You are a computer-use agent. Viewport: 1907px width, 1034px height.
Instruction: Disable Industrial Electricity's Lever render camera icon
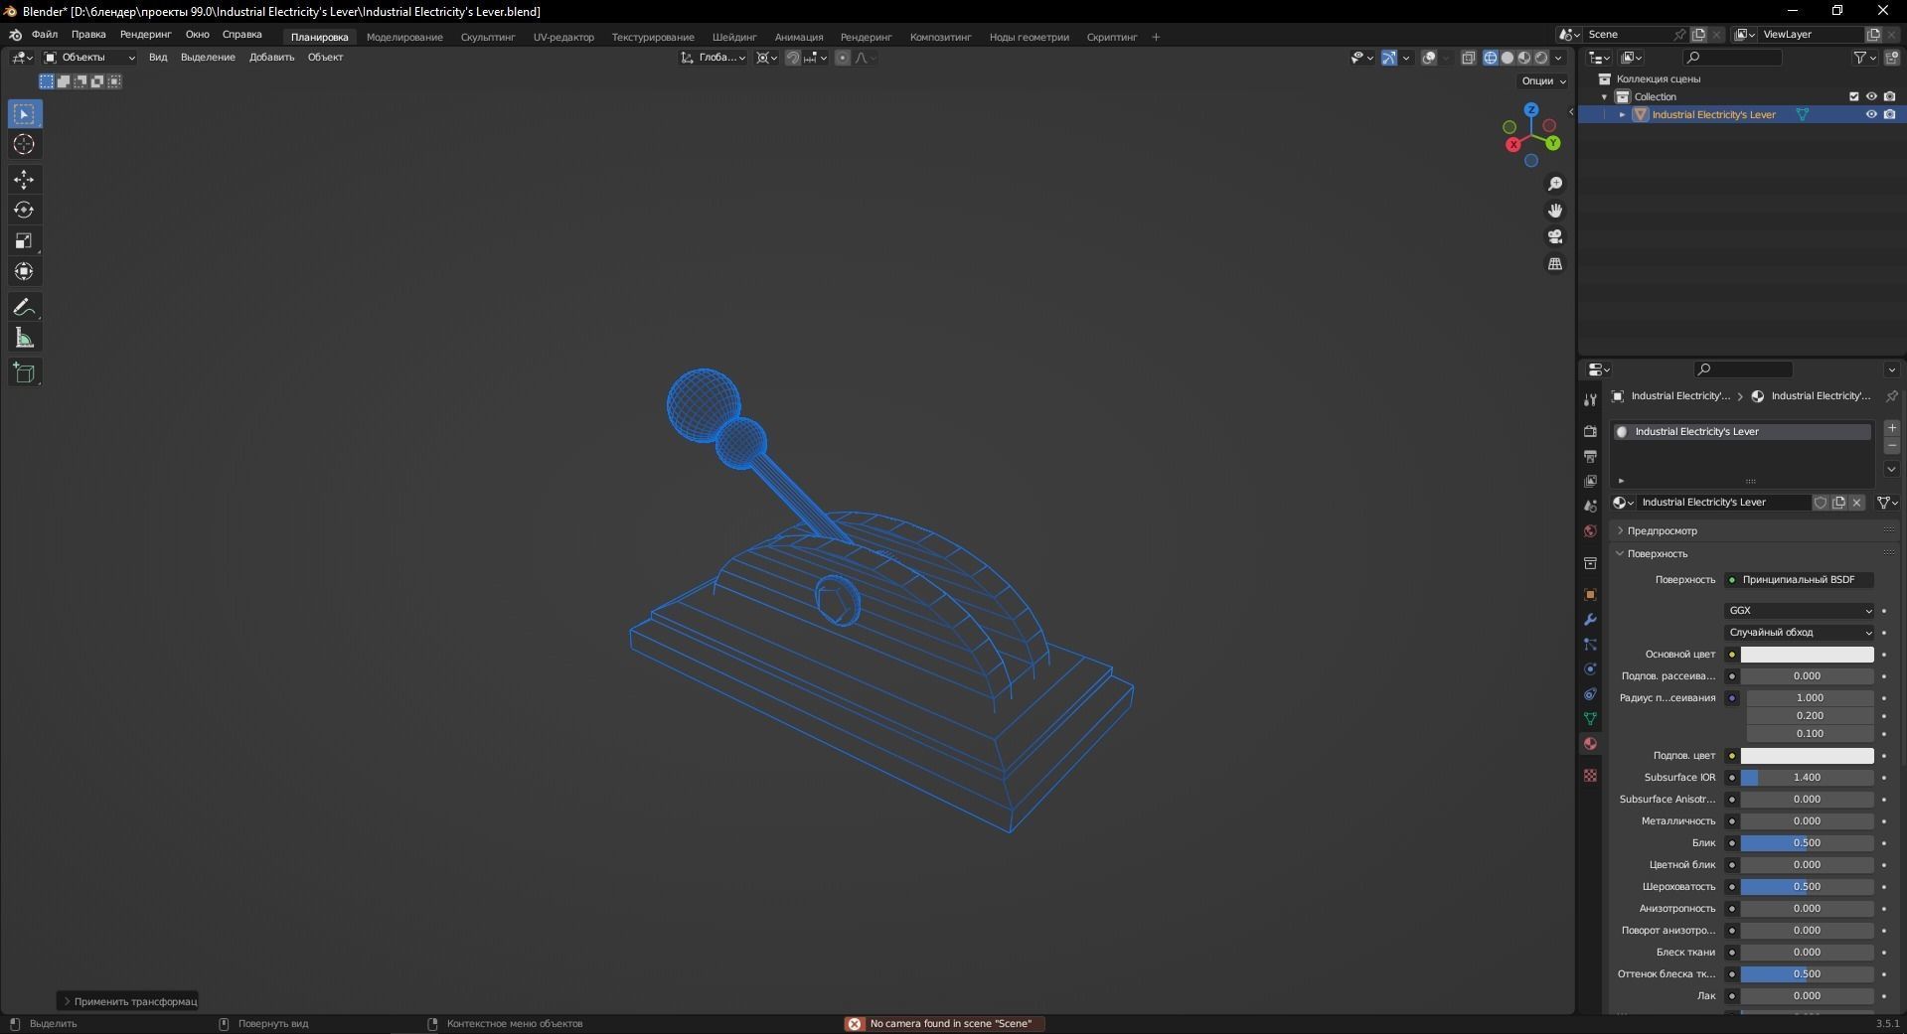(1889, 114)
